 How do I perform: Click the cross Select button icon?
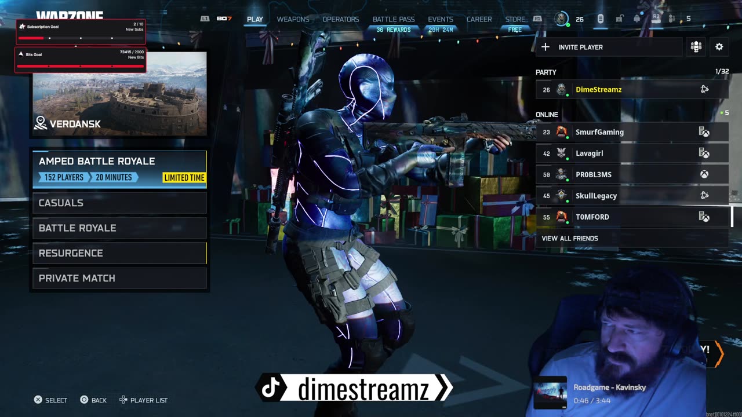pyautogui.click(x=38, y=400)
